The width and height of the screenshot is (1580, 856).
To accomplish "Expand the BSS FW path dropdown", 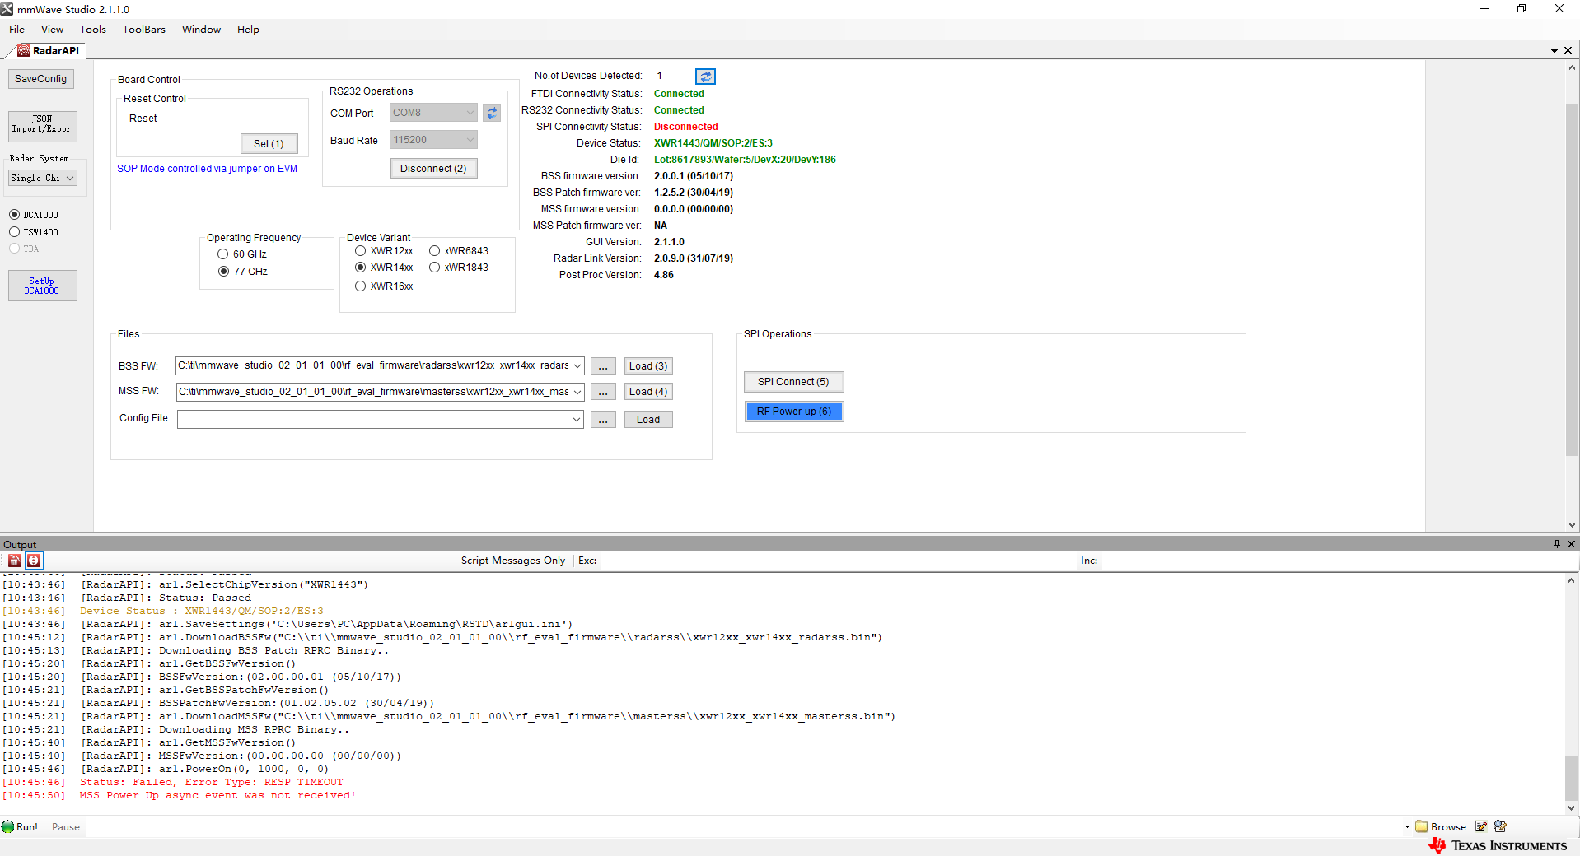I will click(x=577, y=366).
